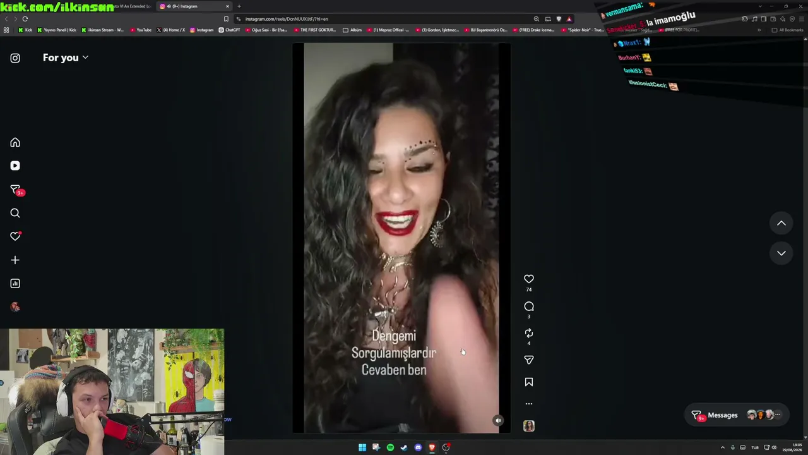Open Spotify from the taskbar

point(390,447)
